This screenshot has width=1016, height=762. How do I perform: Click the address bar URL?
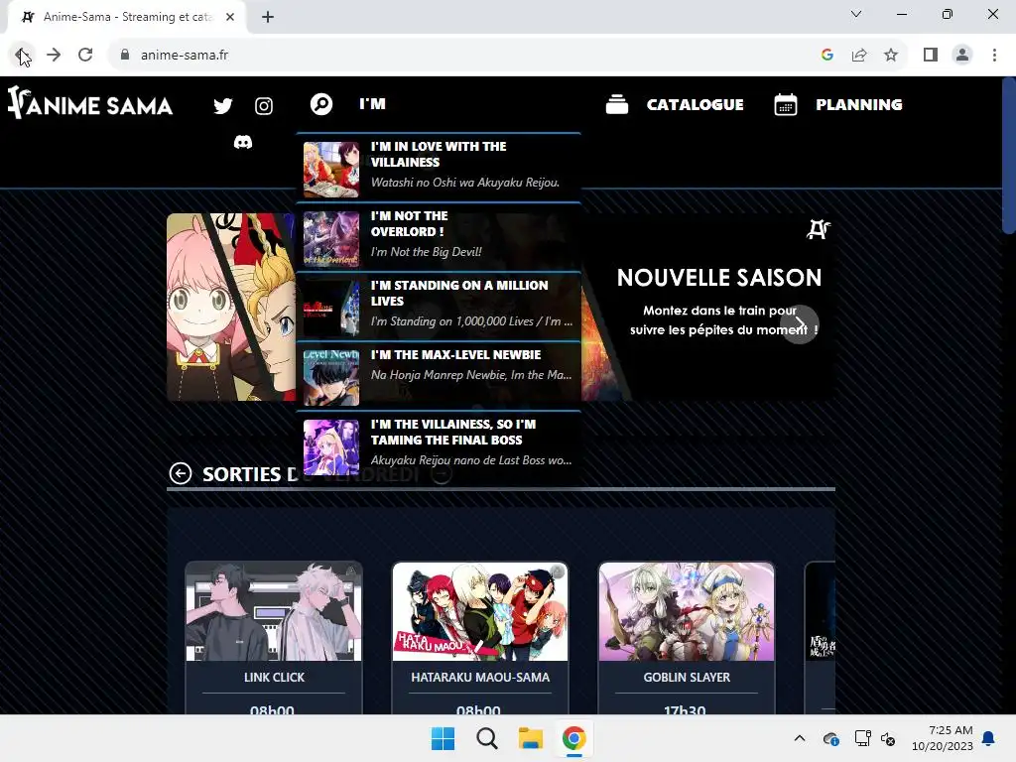click(185, 56)
